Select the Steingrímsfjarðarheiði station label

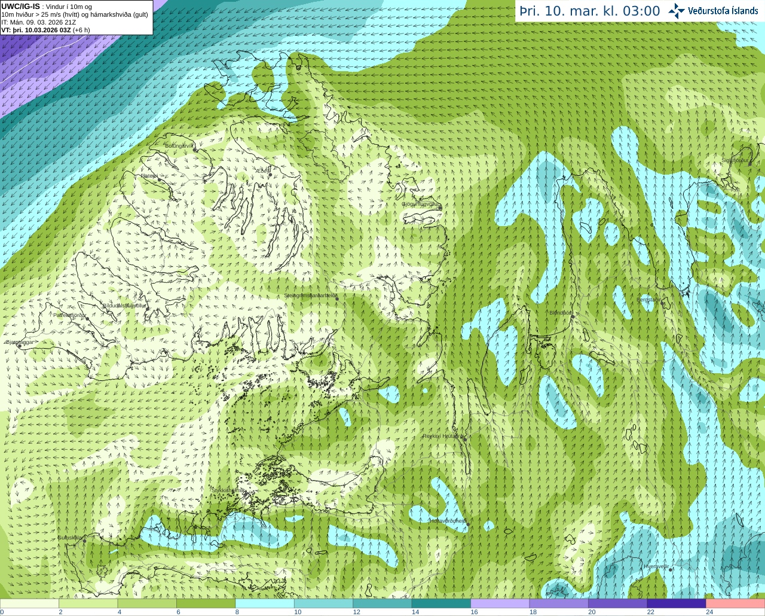(x=310, y=295)
